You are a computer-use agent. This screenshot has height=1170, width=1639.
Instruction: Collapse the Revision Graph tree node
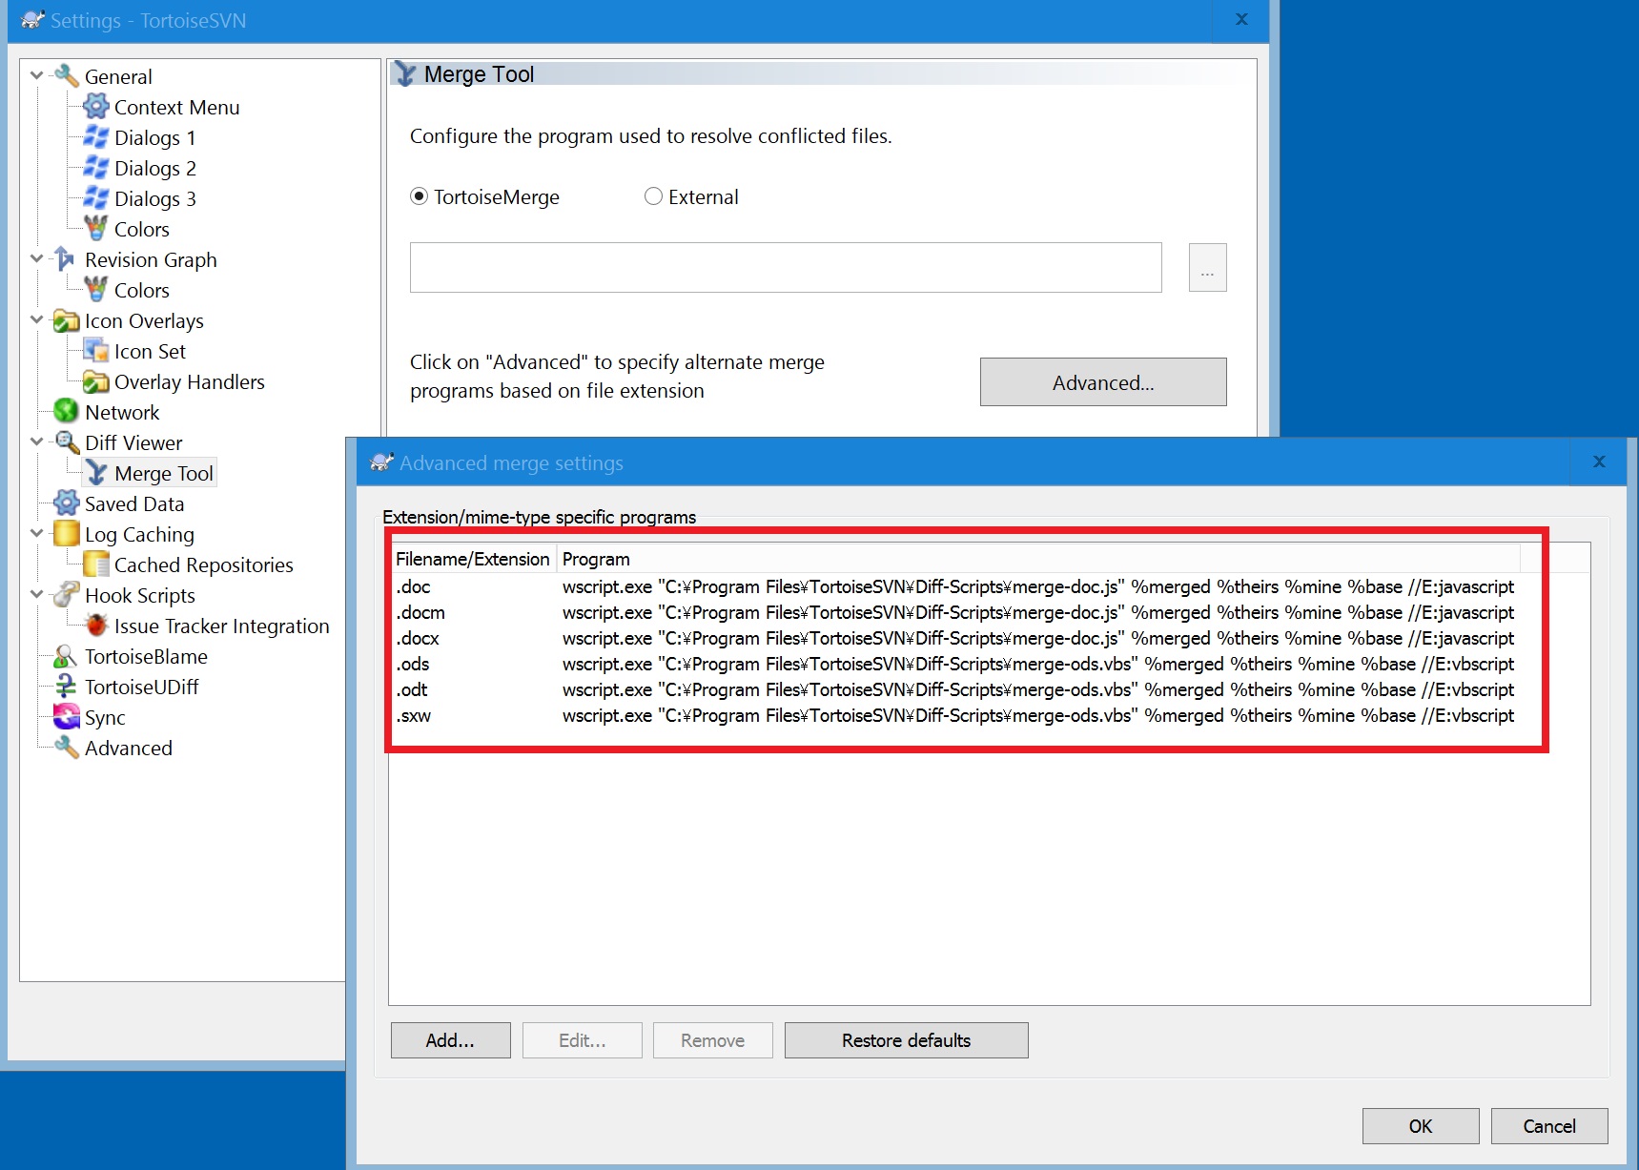pos(37,258)
